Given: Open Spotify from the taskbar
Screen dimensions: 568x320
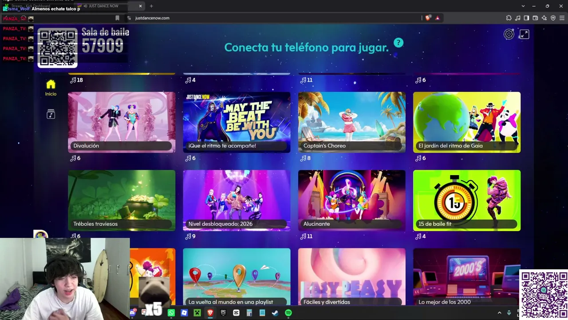Looking at the screenshot, I should [x=288, y=313].
